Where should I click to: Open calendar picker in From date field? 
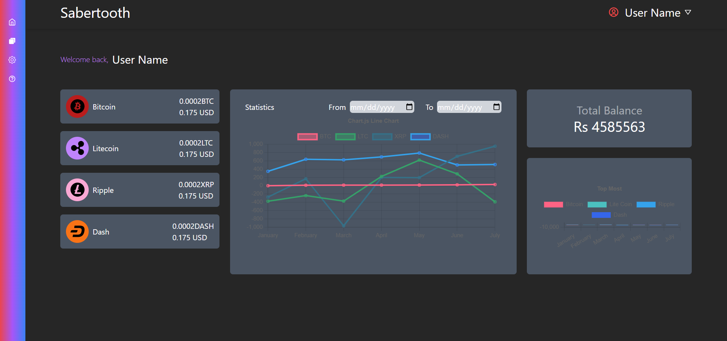pyautogui.click(x=409, y=107)
